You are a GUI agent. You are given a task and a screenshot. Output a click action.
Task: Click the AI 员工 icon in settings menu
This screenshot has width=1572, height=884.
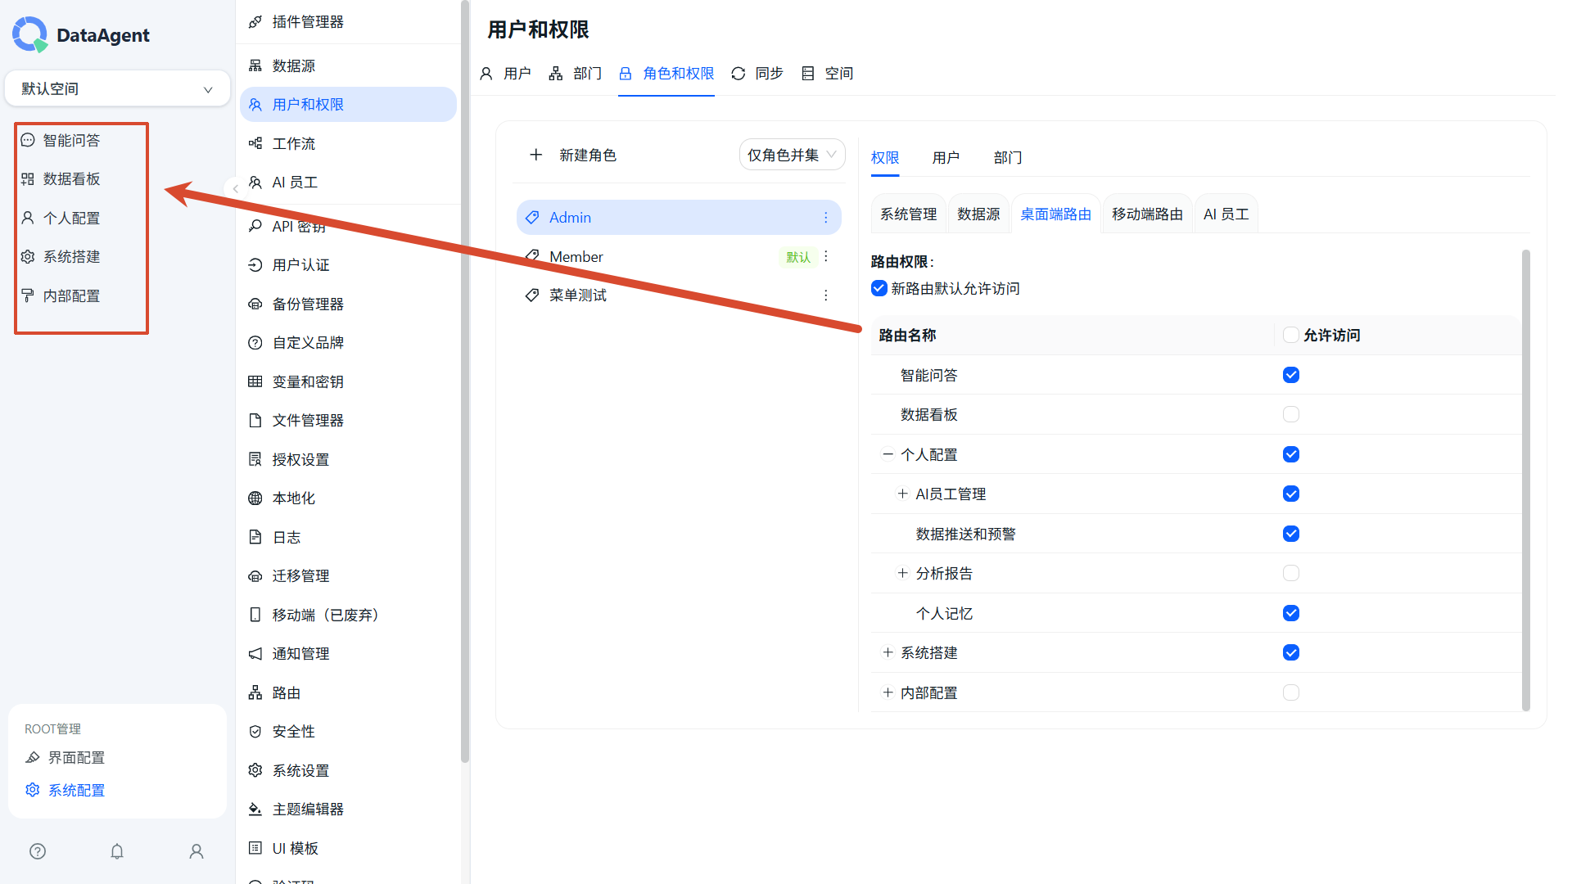coord(255,183)
